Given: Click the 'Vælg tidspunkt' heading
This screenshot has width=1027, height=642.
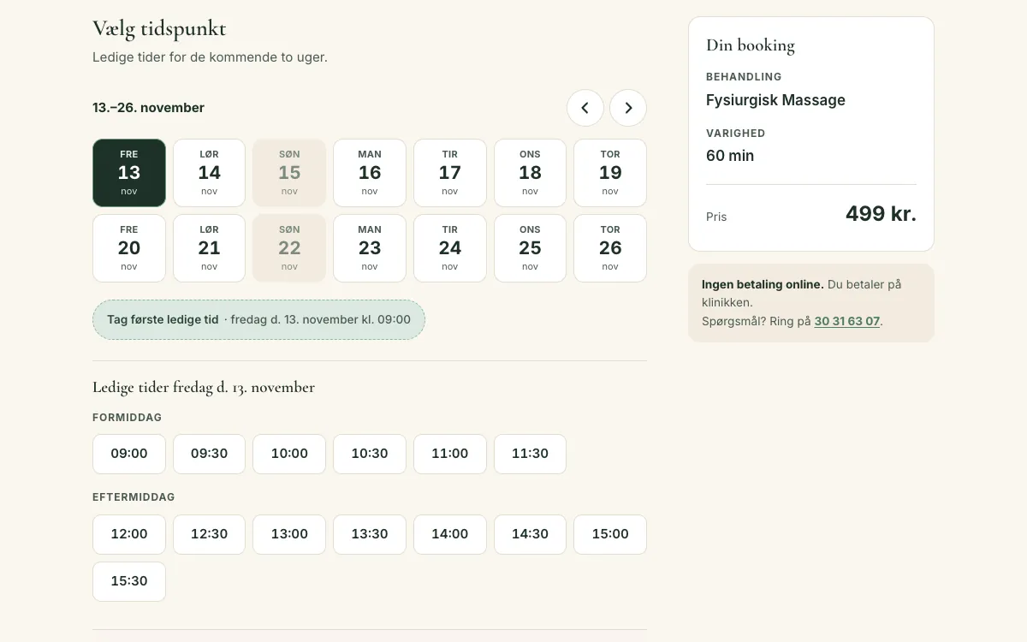Looking at the screenshot, I should (x=159, y=28).
